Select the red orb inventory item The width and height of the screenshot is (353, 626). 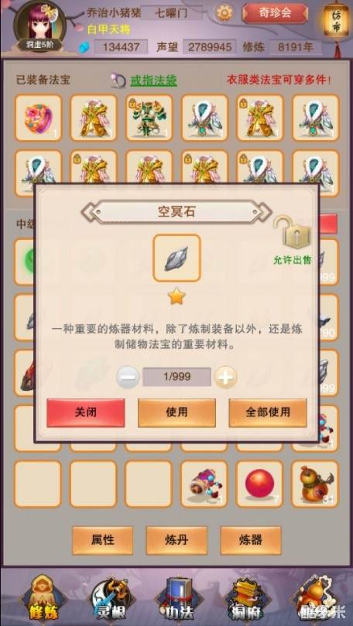pyautogui.click(x=259, y=484)
